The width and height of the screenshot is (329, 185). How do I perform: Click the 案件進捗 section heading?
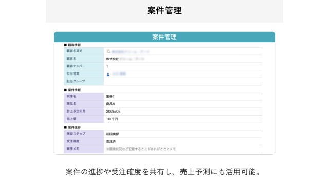coord(72,127)
